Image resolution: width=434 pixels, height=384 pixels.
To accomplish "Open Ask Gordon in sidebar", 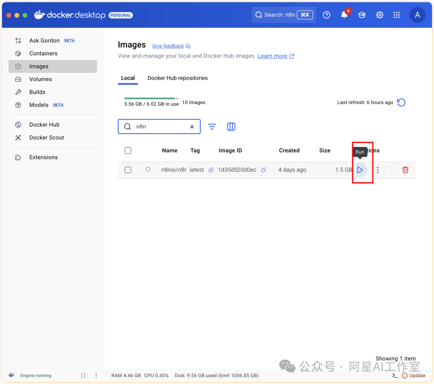I will (53, 41).
